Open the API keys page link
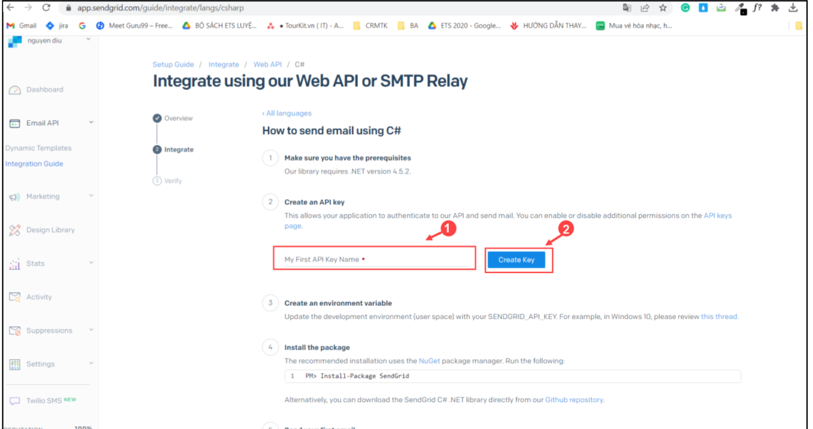This screenshot has height=429, width=813. [718, 216]
